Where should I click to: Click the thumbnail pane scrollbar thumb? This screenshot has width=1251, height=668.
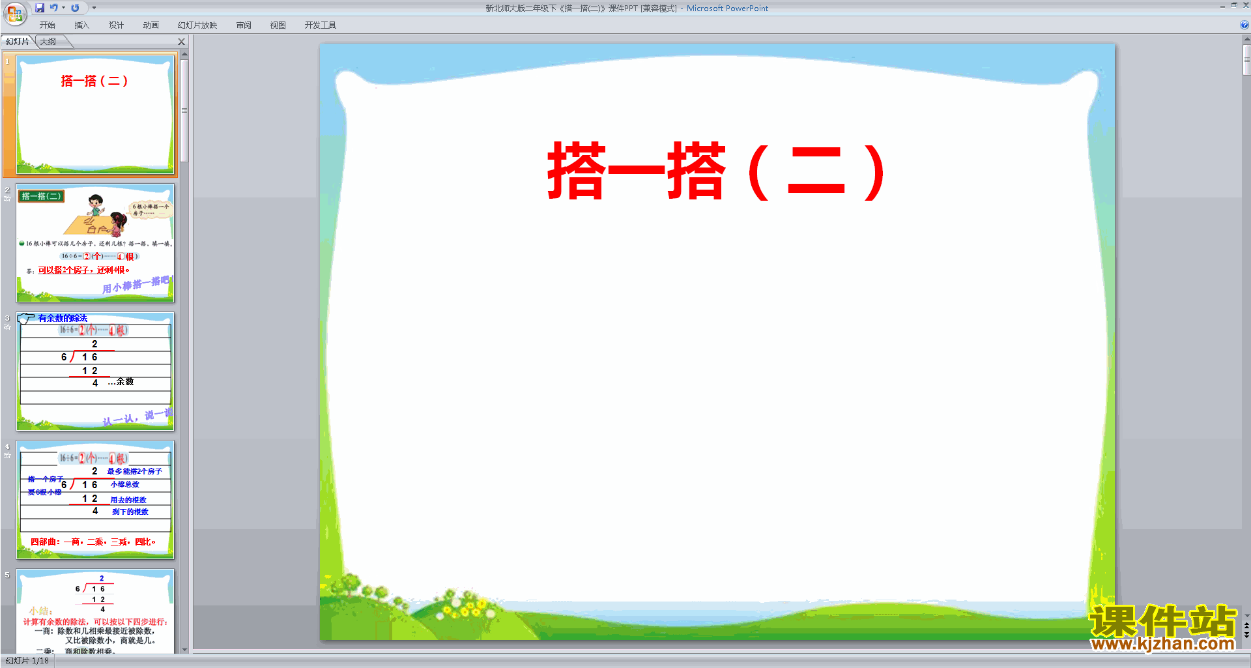tap(184, 111)
